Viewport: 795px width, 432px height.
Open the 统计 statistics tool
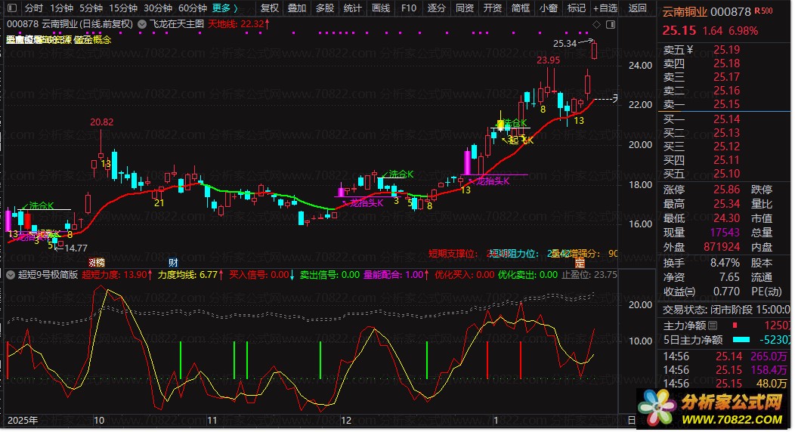[352, 8]
